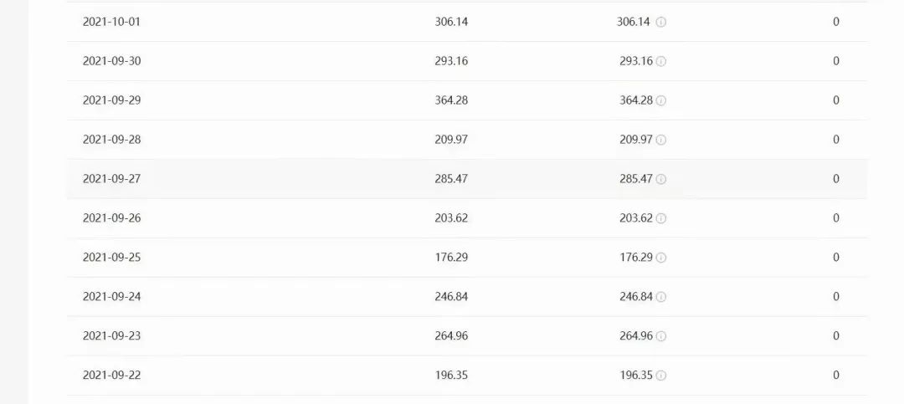
Task: Click the info icon beside 203.62
Action: pos(661,218)
